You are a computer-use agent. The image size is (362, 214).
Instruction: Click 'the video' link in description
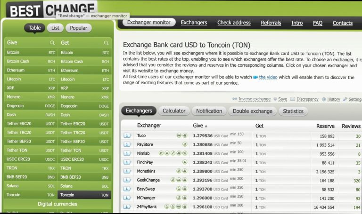pos(268,77)
